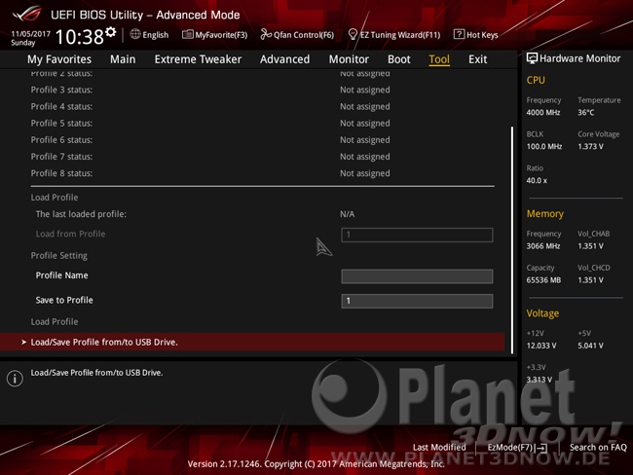Select the Tool tab
Viewport: 633px width, 475px height.
439,59
